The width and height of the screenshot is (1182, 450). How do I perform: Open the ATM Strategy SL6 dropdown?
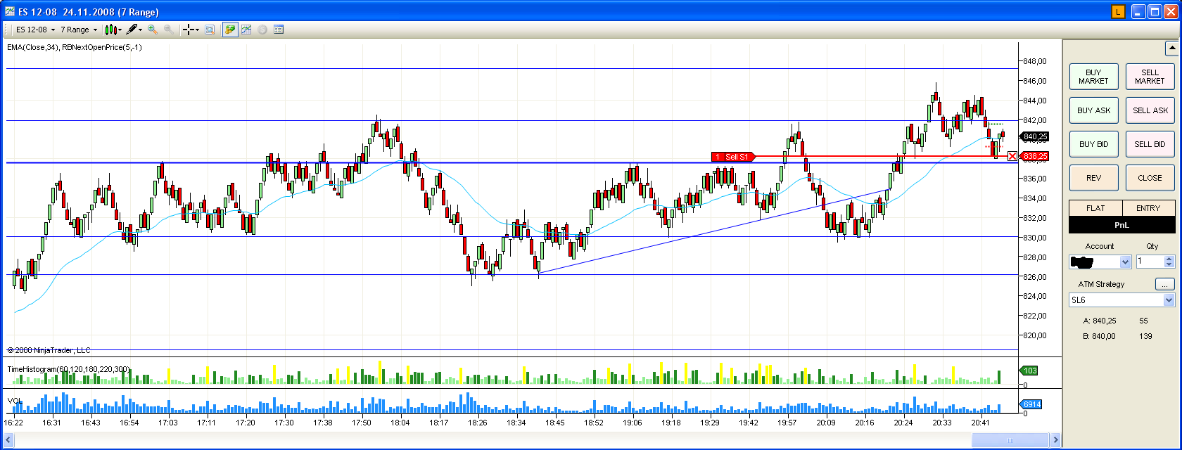click(x=1169, y=300)
